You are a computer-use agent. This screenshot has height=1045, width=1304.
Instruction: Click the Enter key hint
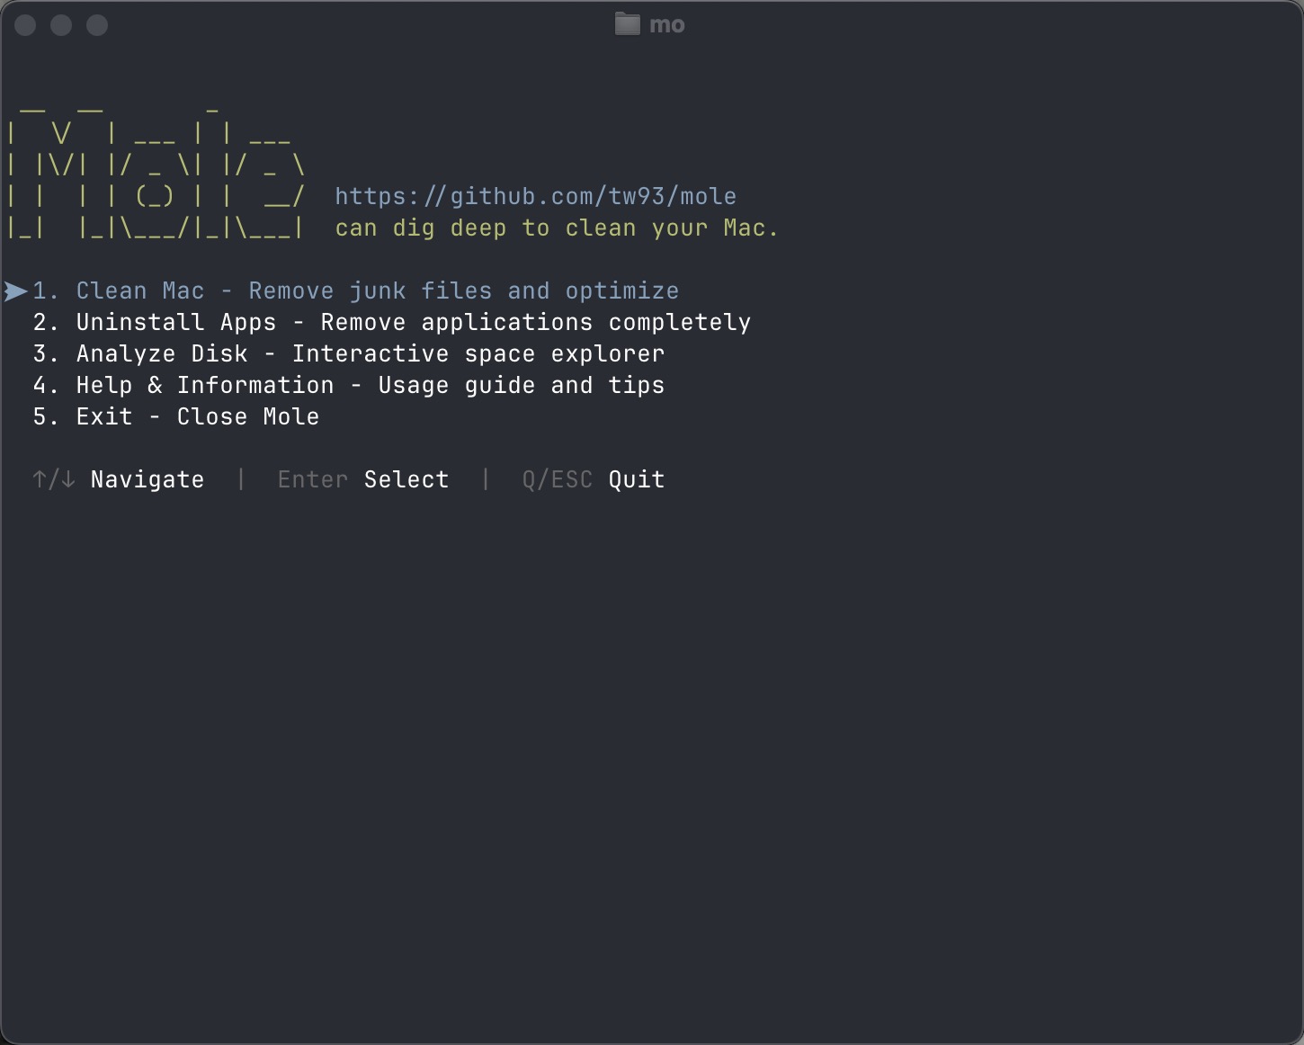click(x=312, y=479)
